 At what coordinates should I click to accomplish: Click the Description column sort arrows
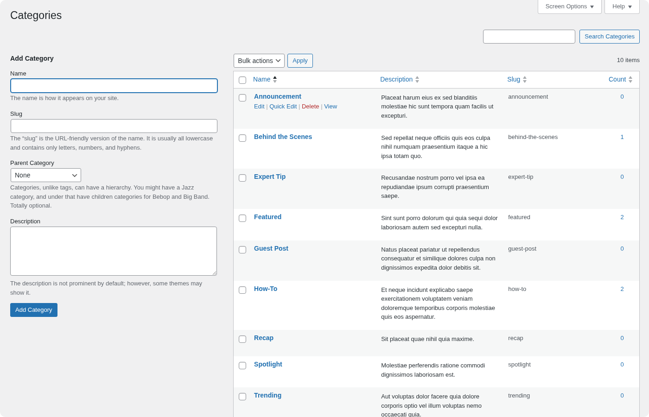point(417,80)
